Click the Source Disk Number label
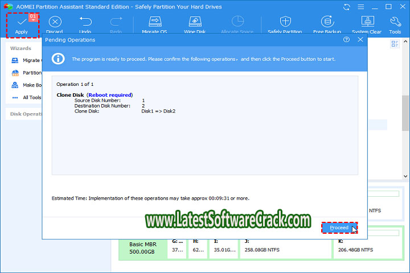This screenshot has width=410, height=273. [97, 100]
